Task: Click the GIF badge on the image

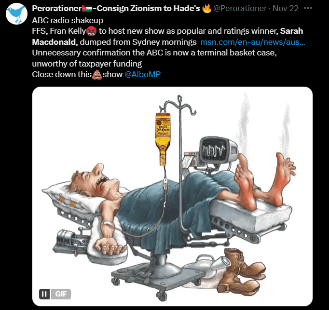Action: 61,294
